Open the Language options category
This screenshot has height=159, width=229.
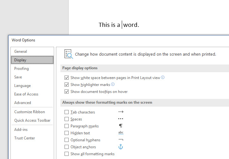point(32,86)
